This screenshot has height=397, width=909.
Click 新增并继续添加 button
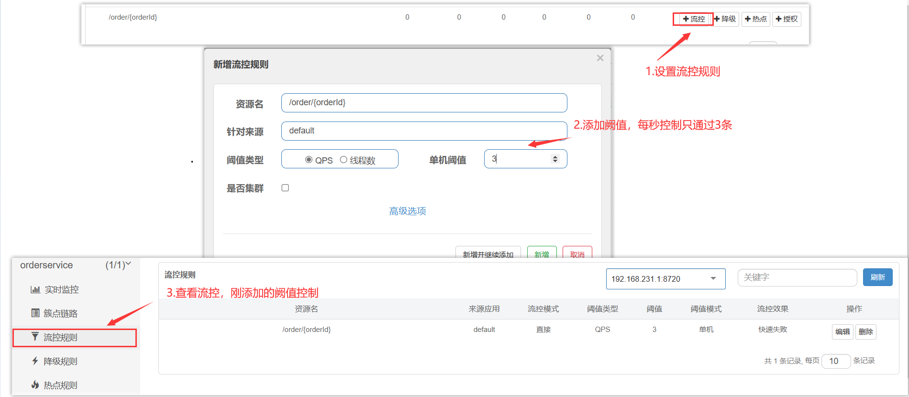coord(488,253)
